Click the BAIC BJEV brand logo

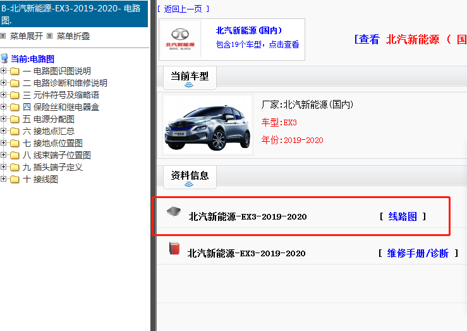click(x=180, y=39)
